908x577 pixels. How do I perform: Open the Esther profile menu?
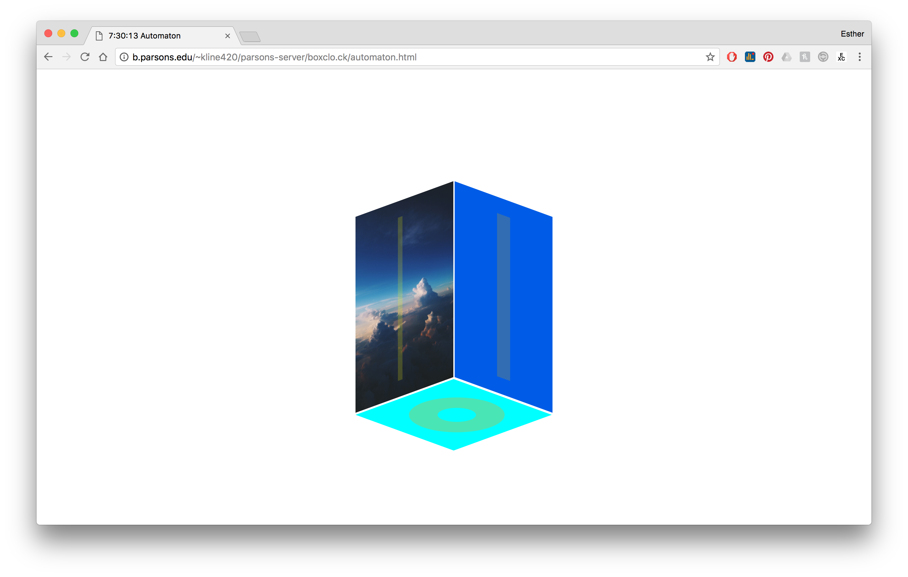(852, 34)
